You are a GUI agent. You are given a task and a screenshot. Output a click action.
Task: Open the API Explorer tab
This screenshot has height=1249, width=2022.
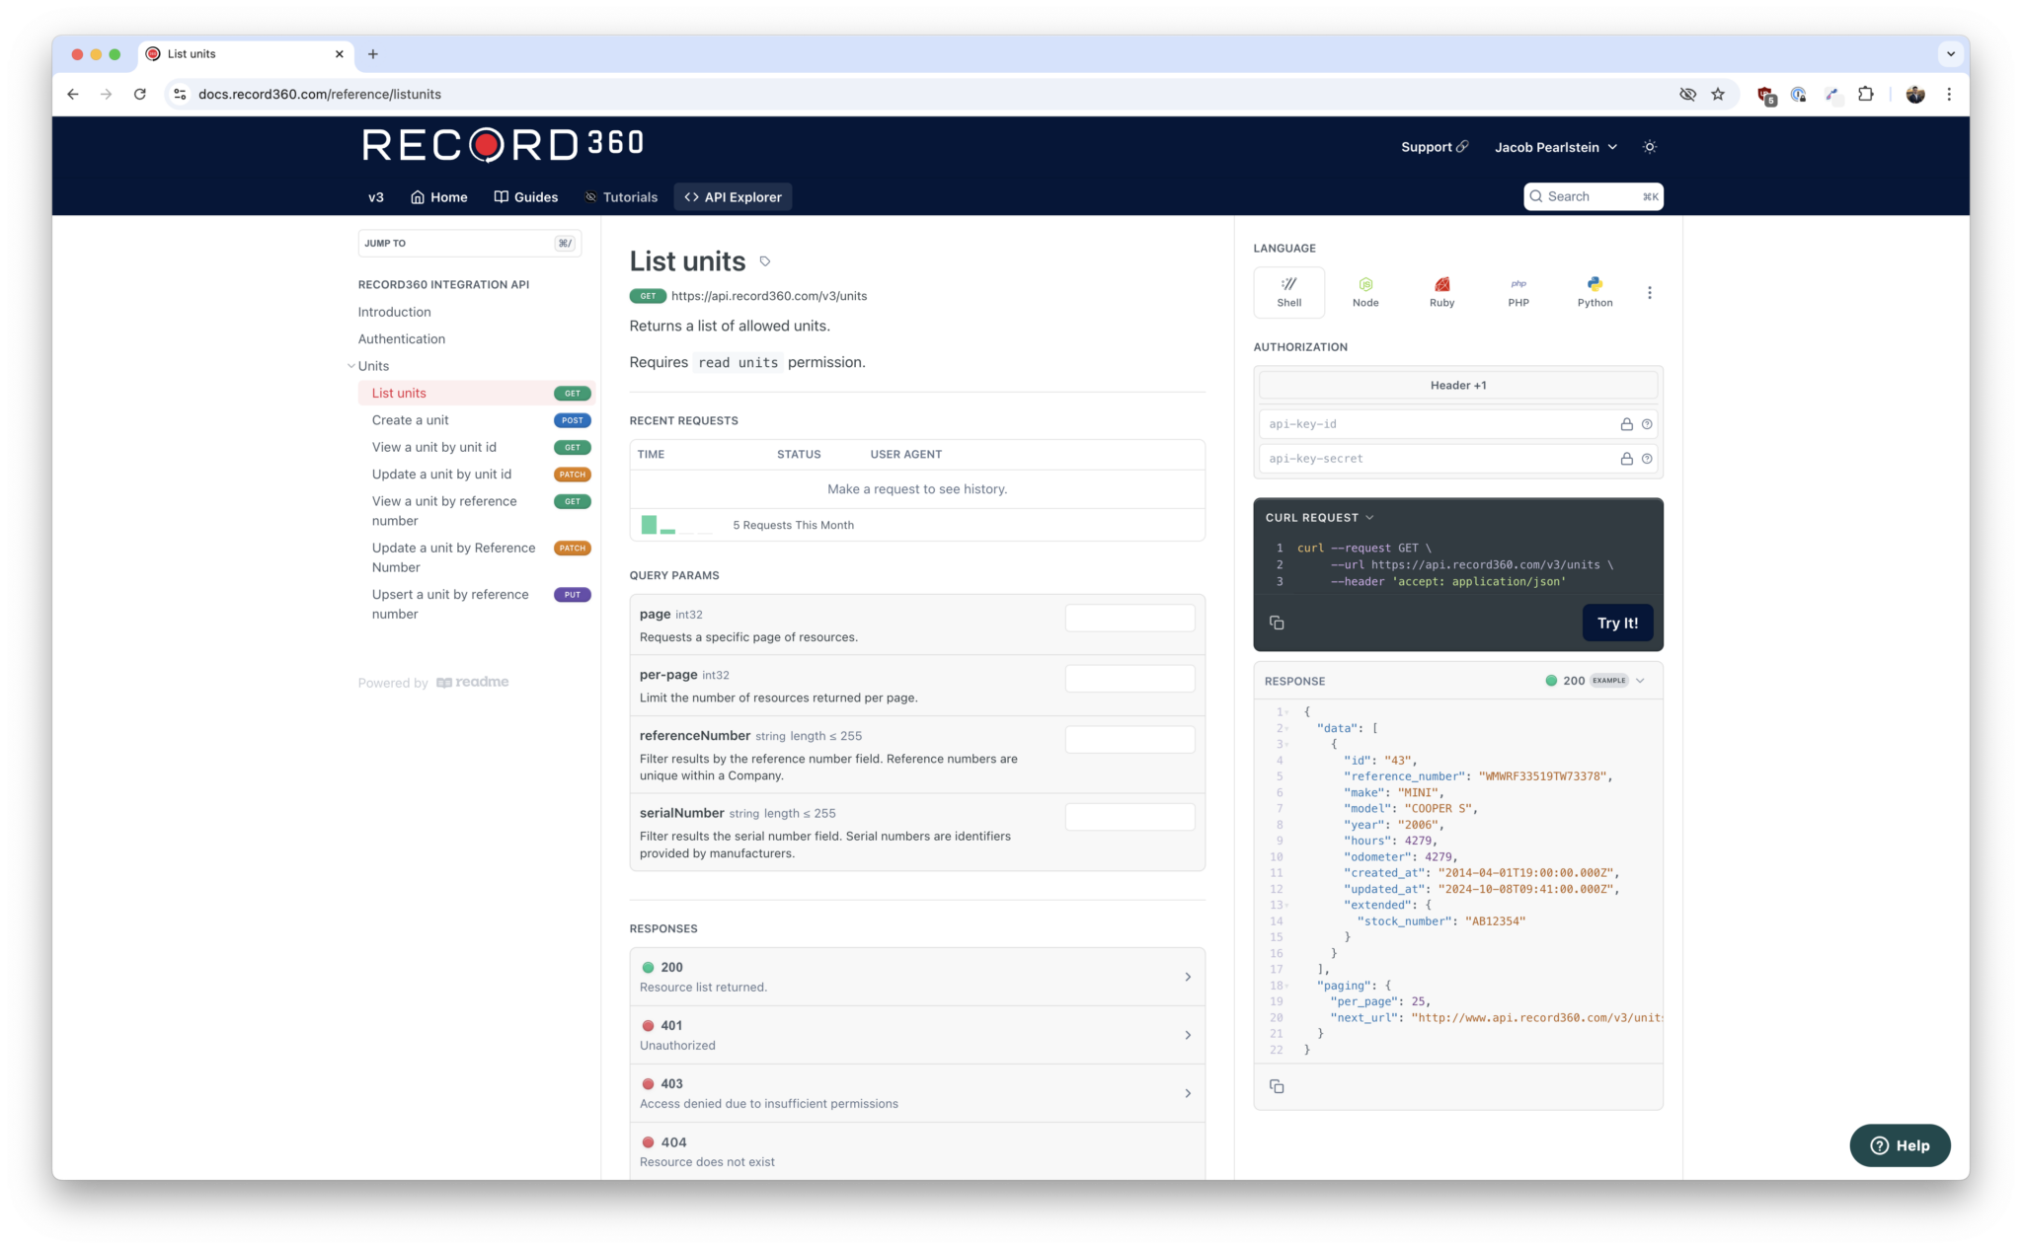(732, 196)
